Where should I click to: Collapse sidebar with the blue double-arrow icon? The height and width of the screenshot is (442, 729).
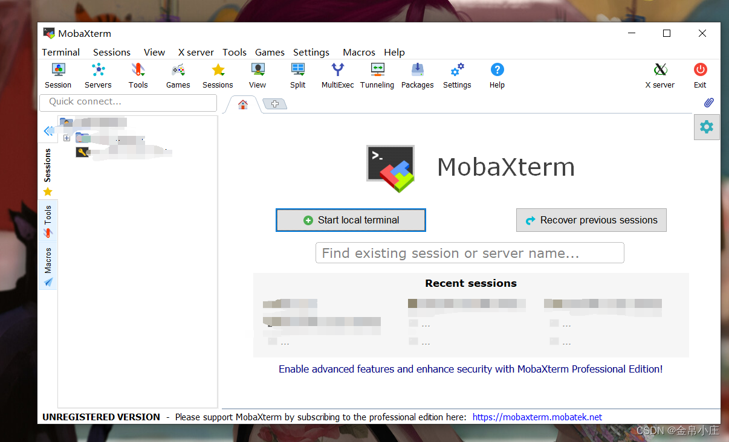pos(48,130)
